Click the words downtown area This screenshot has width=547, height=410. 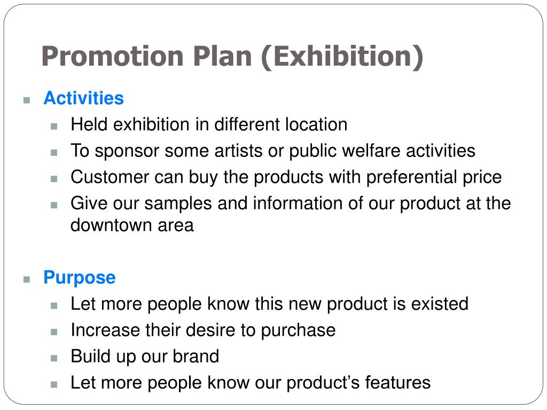click(x=132, y=225)
